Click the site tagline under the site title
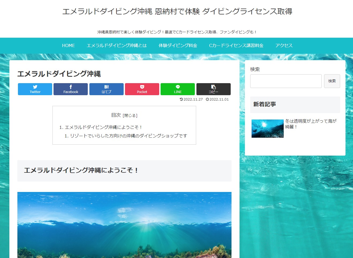This screenshot has width=353, height=258. pos(177,32)
